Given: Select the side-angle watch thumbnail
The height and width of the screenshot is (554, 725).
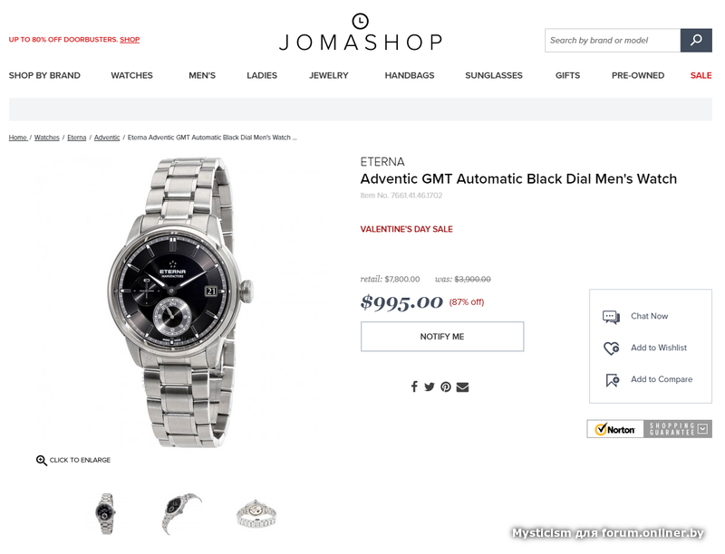Looking at the screenshot, I should (x=181, y=513).
